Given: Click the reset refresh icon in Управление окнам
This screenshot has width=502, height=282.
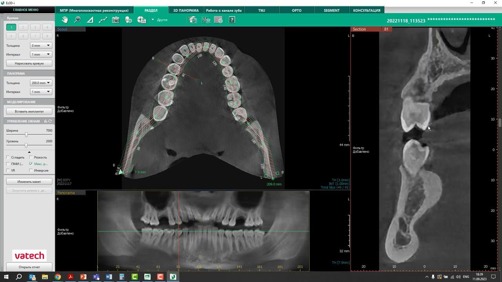Looking at the screenshot, I should [x=50, y=121].
